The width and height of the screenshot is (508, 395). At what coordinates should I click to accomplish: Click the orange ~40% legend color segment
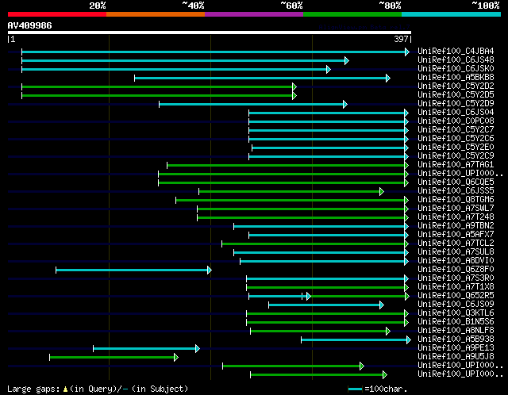point(156,14)
